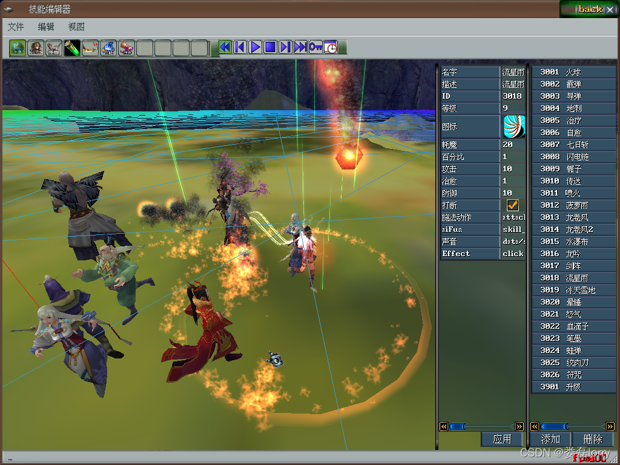Click the property panel scroll-left arrow

(x=444, y=427)
